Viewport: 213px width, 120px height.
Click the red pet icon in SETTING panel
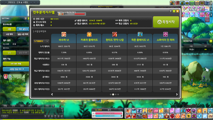[x=6, y=76]
